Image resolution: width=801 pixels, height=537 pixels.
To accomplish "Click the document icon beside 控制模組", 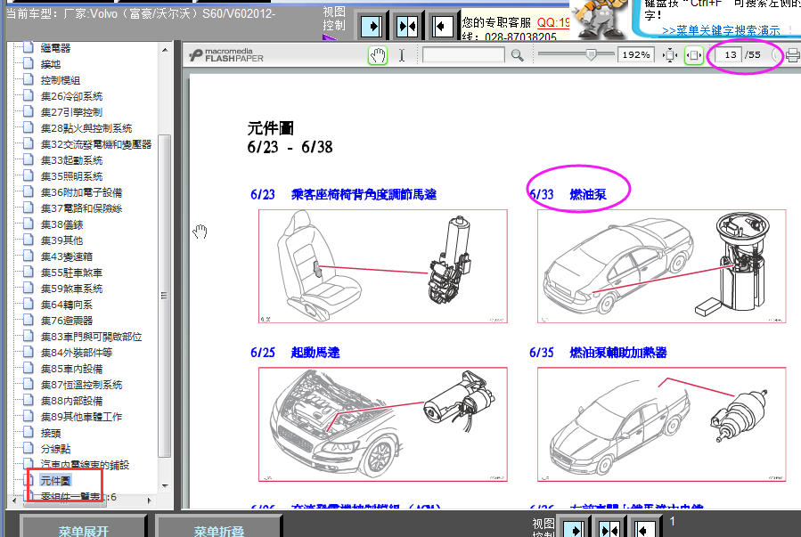I will click(29, 79).
